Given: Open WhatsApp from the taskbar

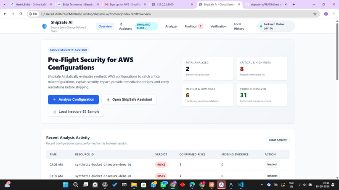Looking at the screenshot, I should [x=164, y=185].
